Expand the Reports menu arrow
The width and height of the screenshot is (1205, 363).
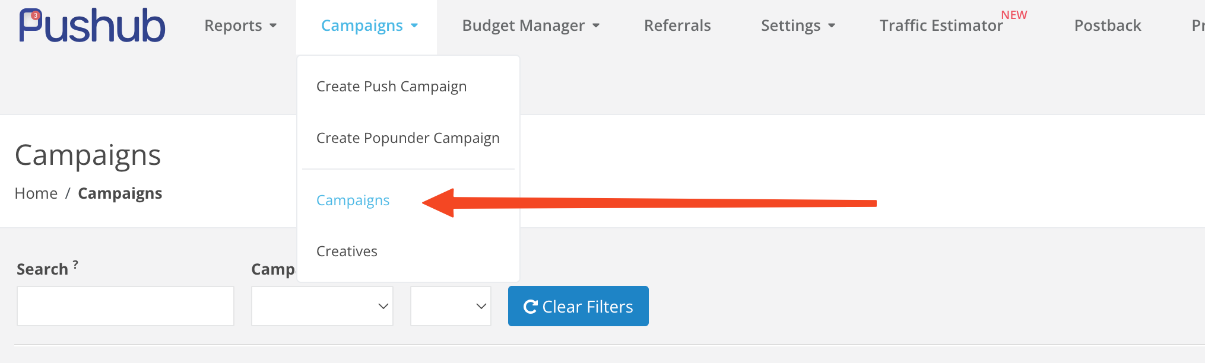click(273, 26)
